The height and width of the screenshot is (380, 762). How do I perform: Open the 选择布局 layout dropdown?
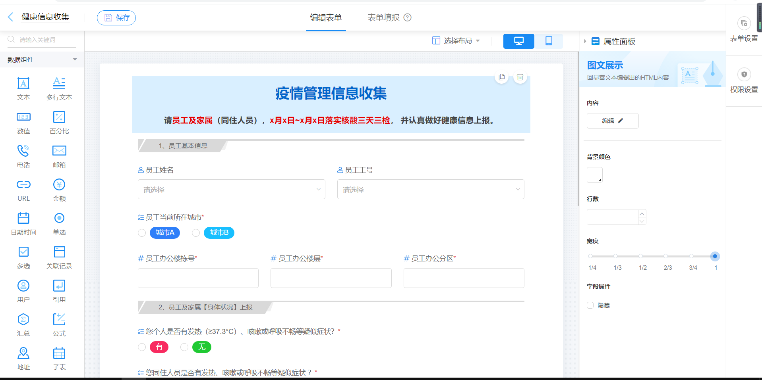[x=456, y=41]
